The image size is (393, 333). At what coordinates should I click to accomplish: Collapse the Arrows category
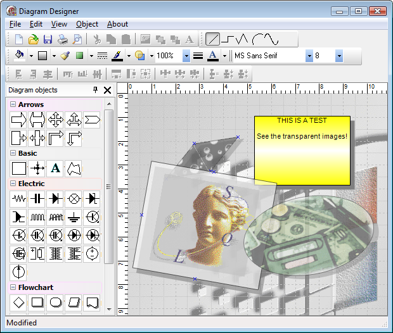[13, 104]
